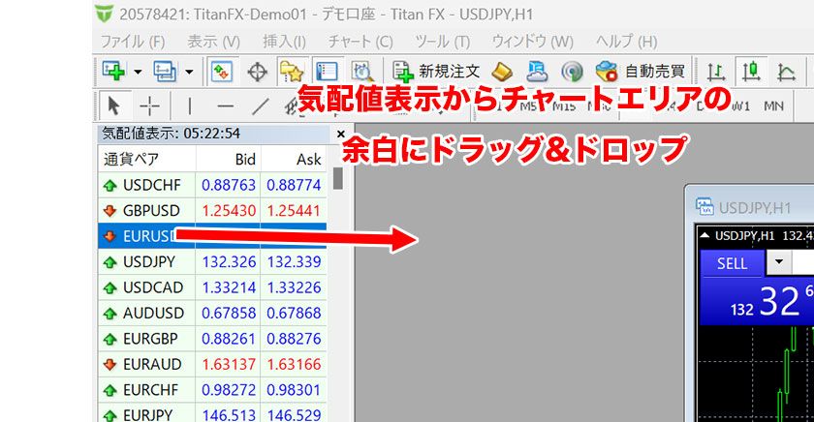The width and height of the screenshot is (814, 422).
Task: Open the ツール (T) menu
Action: (x=442, y=42)
